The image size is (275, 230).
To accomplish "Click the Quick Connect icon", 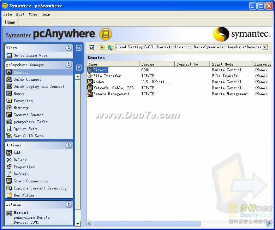I will click(9, 79).
